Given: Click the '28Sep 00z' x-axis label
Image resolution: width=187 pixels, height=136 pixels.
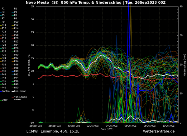Looking at the screenshot, I should (55, 126).
